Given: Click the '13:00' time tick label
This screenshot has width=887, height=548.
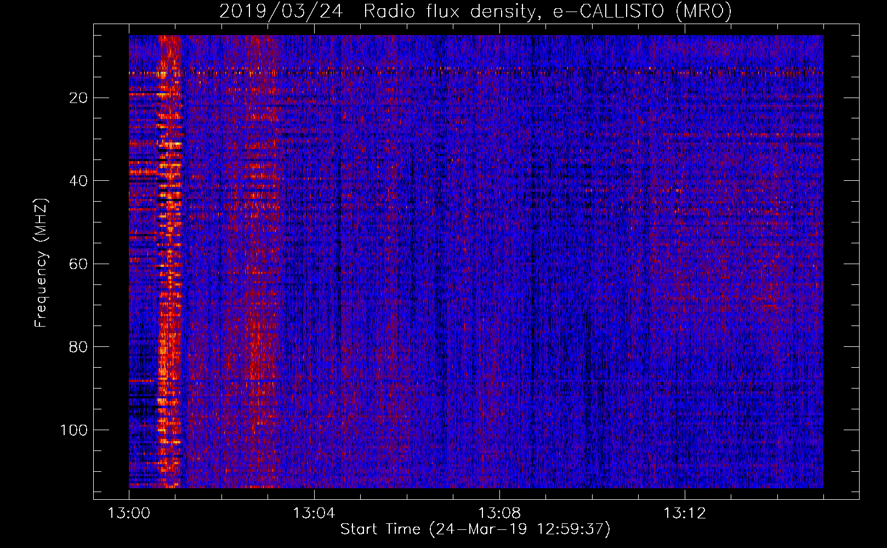Looking at the screenshot, I should point(129,513).
